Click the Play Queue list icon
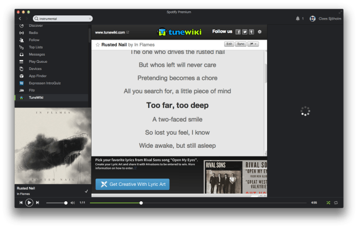The width and height of the screenshot is (358, 228). 22,61
